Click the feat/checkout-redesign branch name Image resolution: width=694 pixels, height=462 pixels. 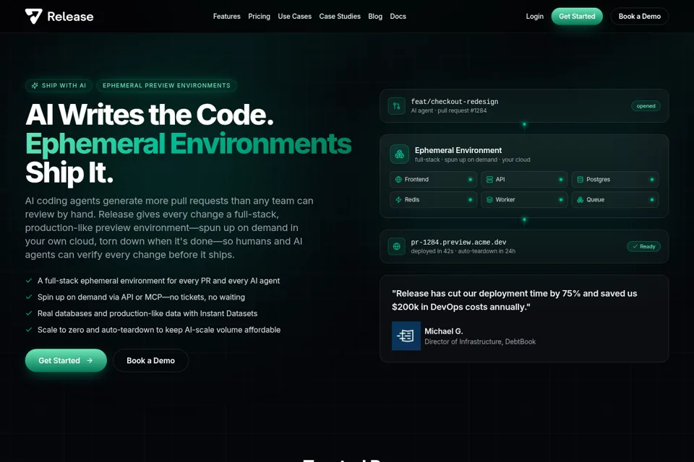(x=455, y=102)
